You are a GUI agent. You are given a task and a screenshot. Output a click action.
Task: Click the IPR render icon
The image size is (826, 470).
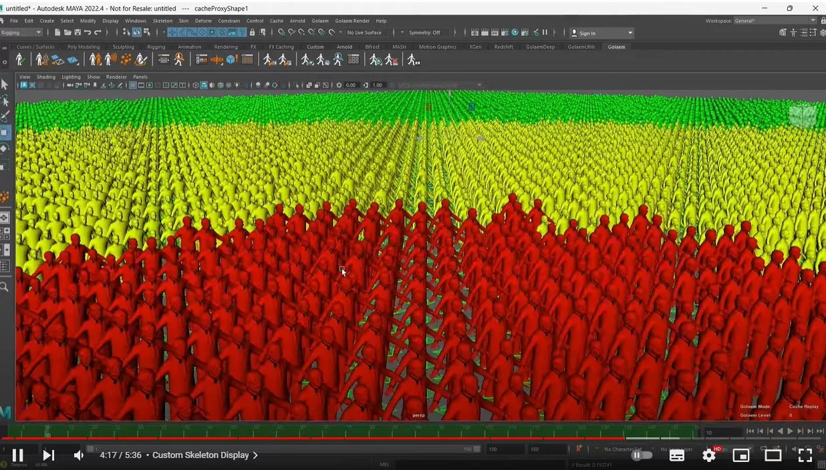pyautogui.click(x=493, y=33)
